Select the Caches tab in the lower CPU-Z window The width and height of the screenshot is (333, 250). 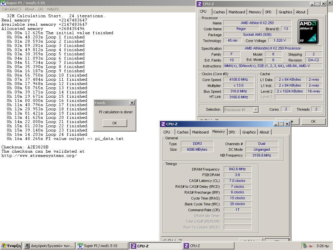point(183,132)
